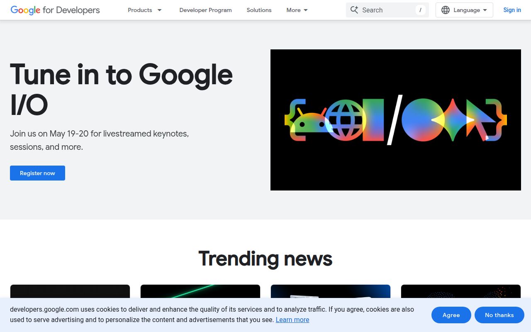Click the globe icon in Language button

pyautogui.click(x=446, y=10)
